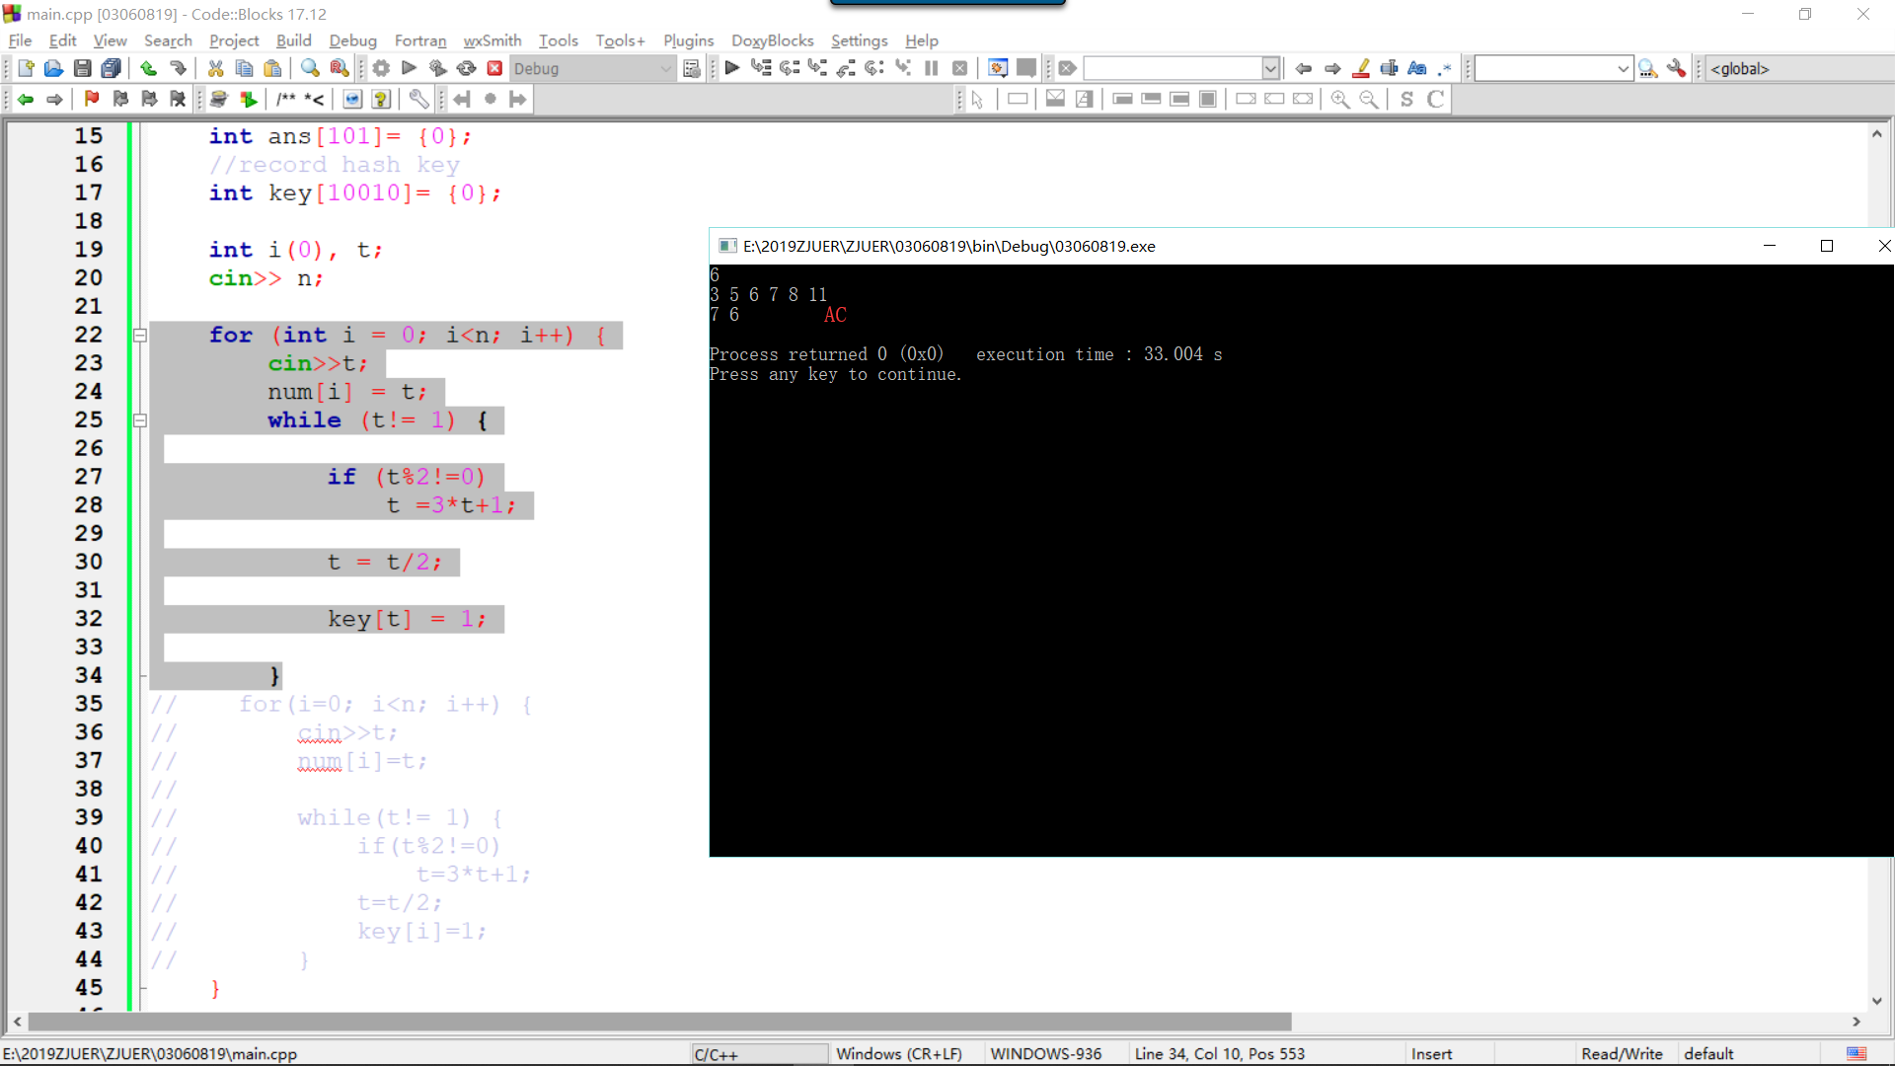Click the C/C++ status bar field

pyautogui.click(x=758, y=1054)
